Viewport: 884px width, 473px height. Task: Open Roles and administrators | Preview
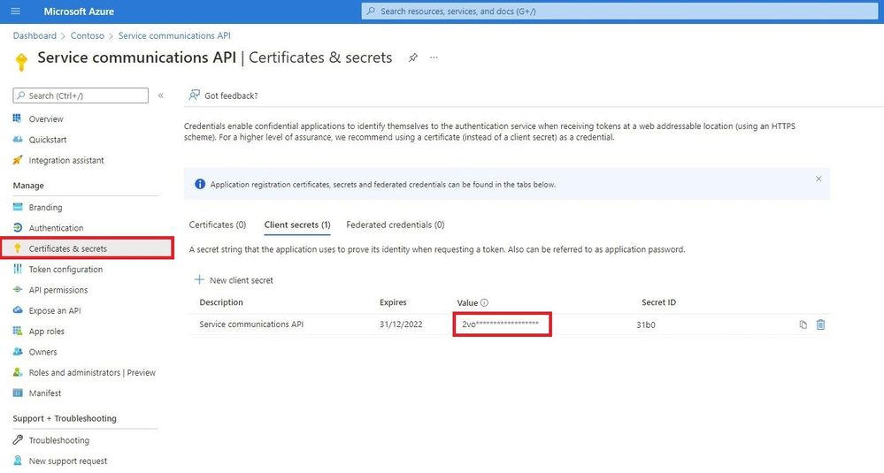(x=92, y=373)
